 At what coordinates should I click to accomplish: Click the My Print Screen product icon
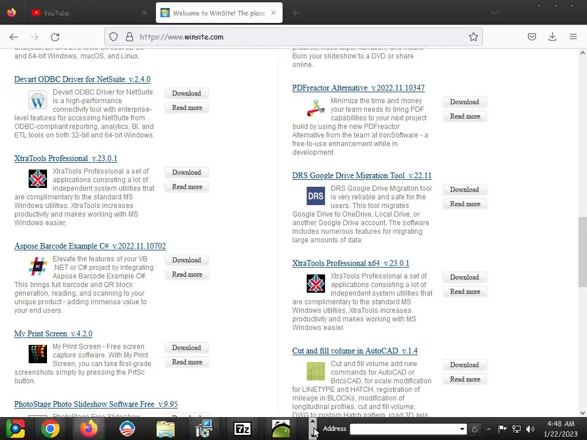[x=38, y=354]
